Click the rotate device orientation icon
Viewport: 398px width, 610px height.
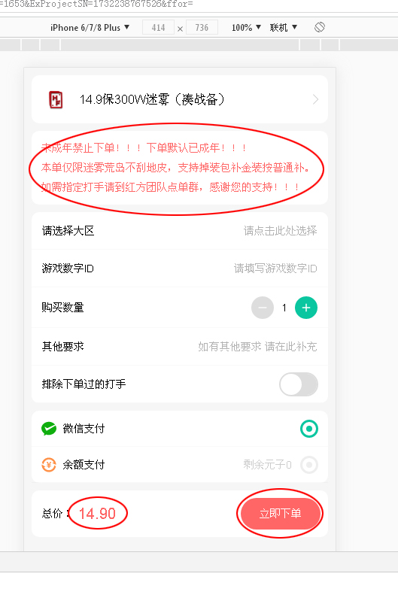tap(320, 27)
